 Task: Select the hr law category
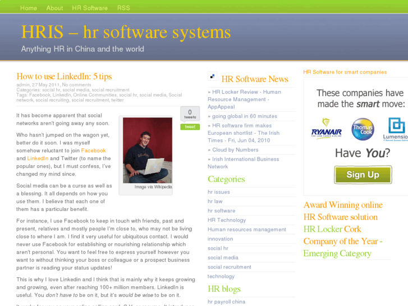pyautogui.click(x=215, y=202)
